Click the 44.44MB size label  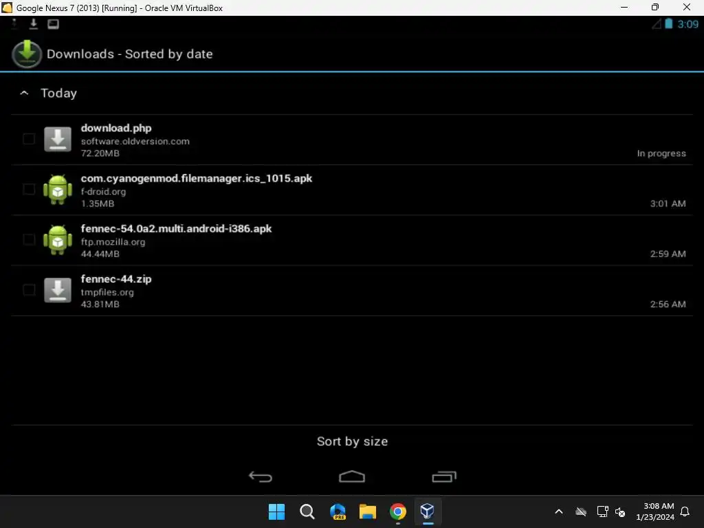[x=100, y=254]
